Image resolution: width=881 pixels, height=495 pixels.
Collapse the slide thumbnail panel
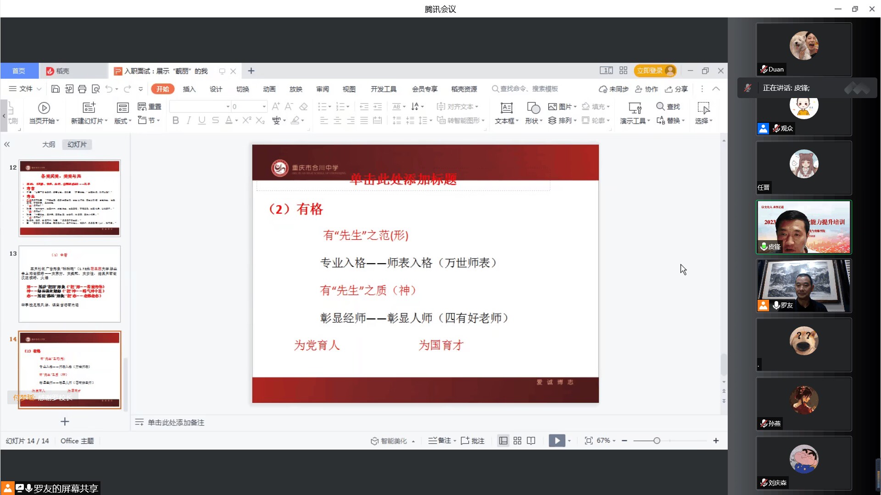(7, 144)
